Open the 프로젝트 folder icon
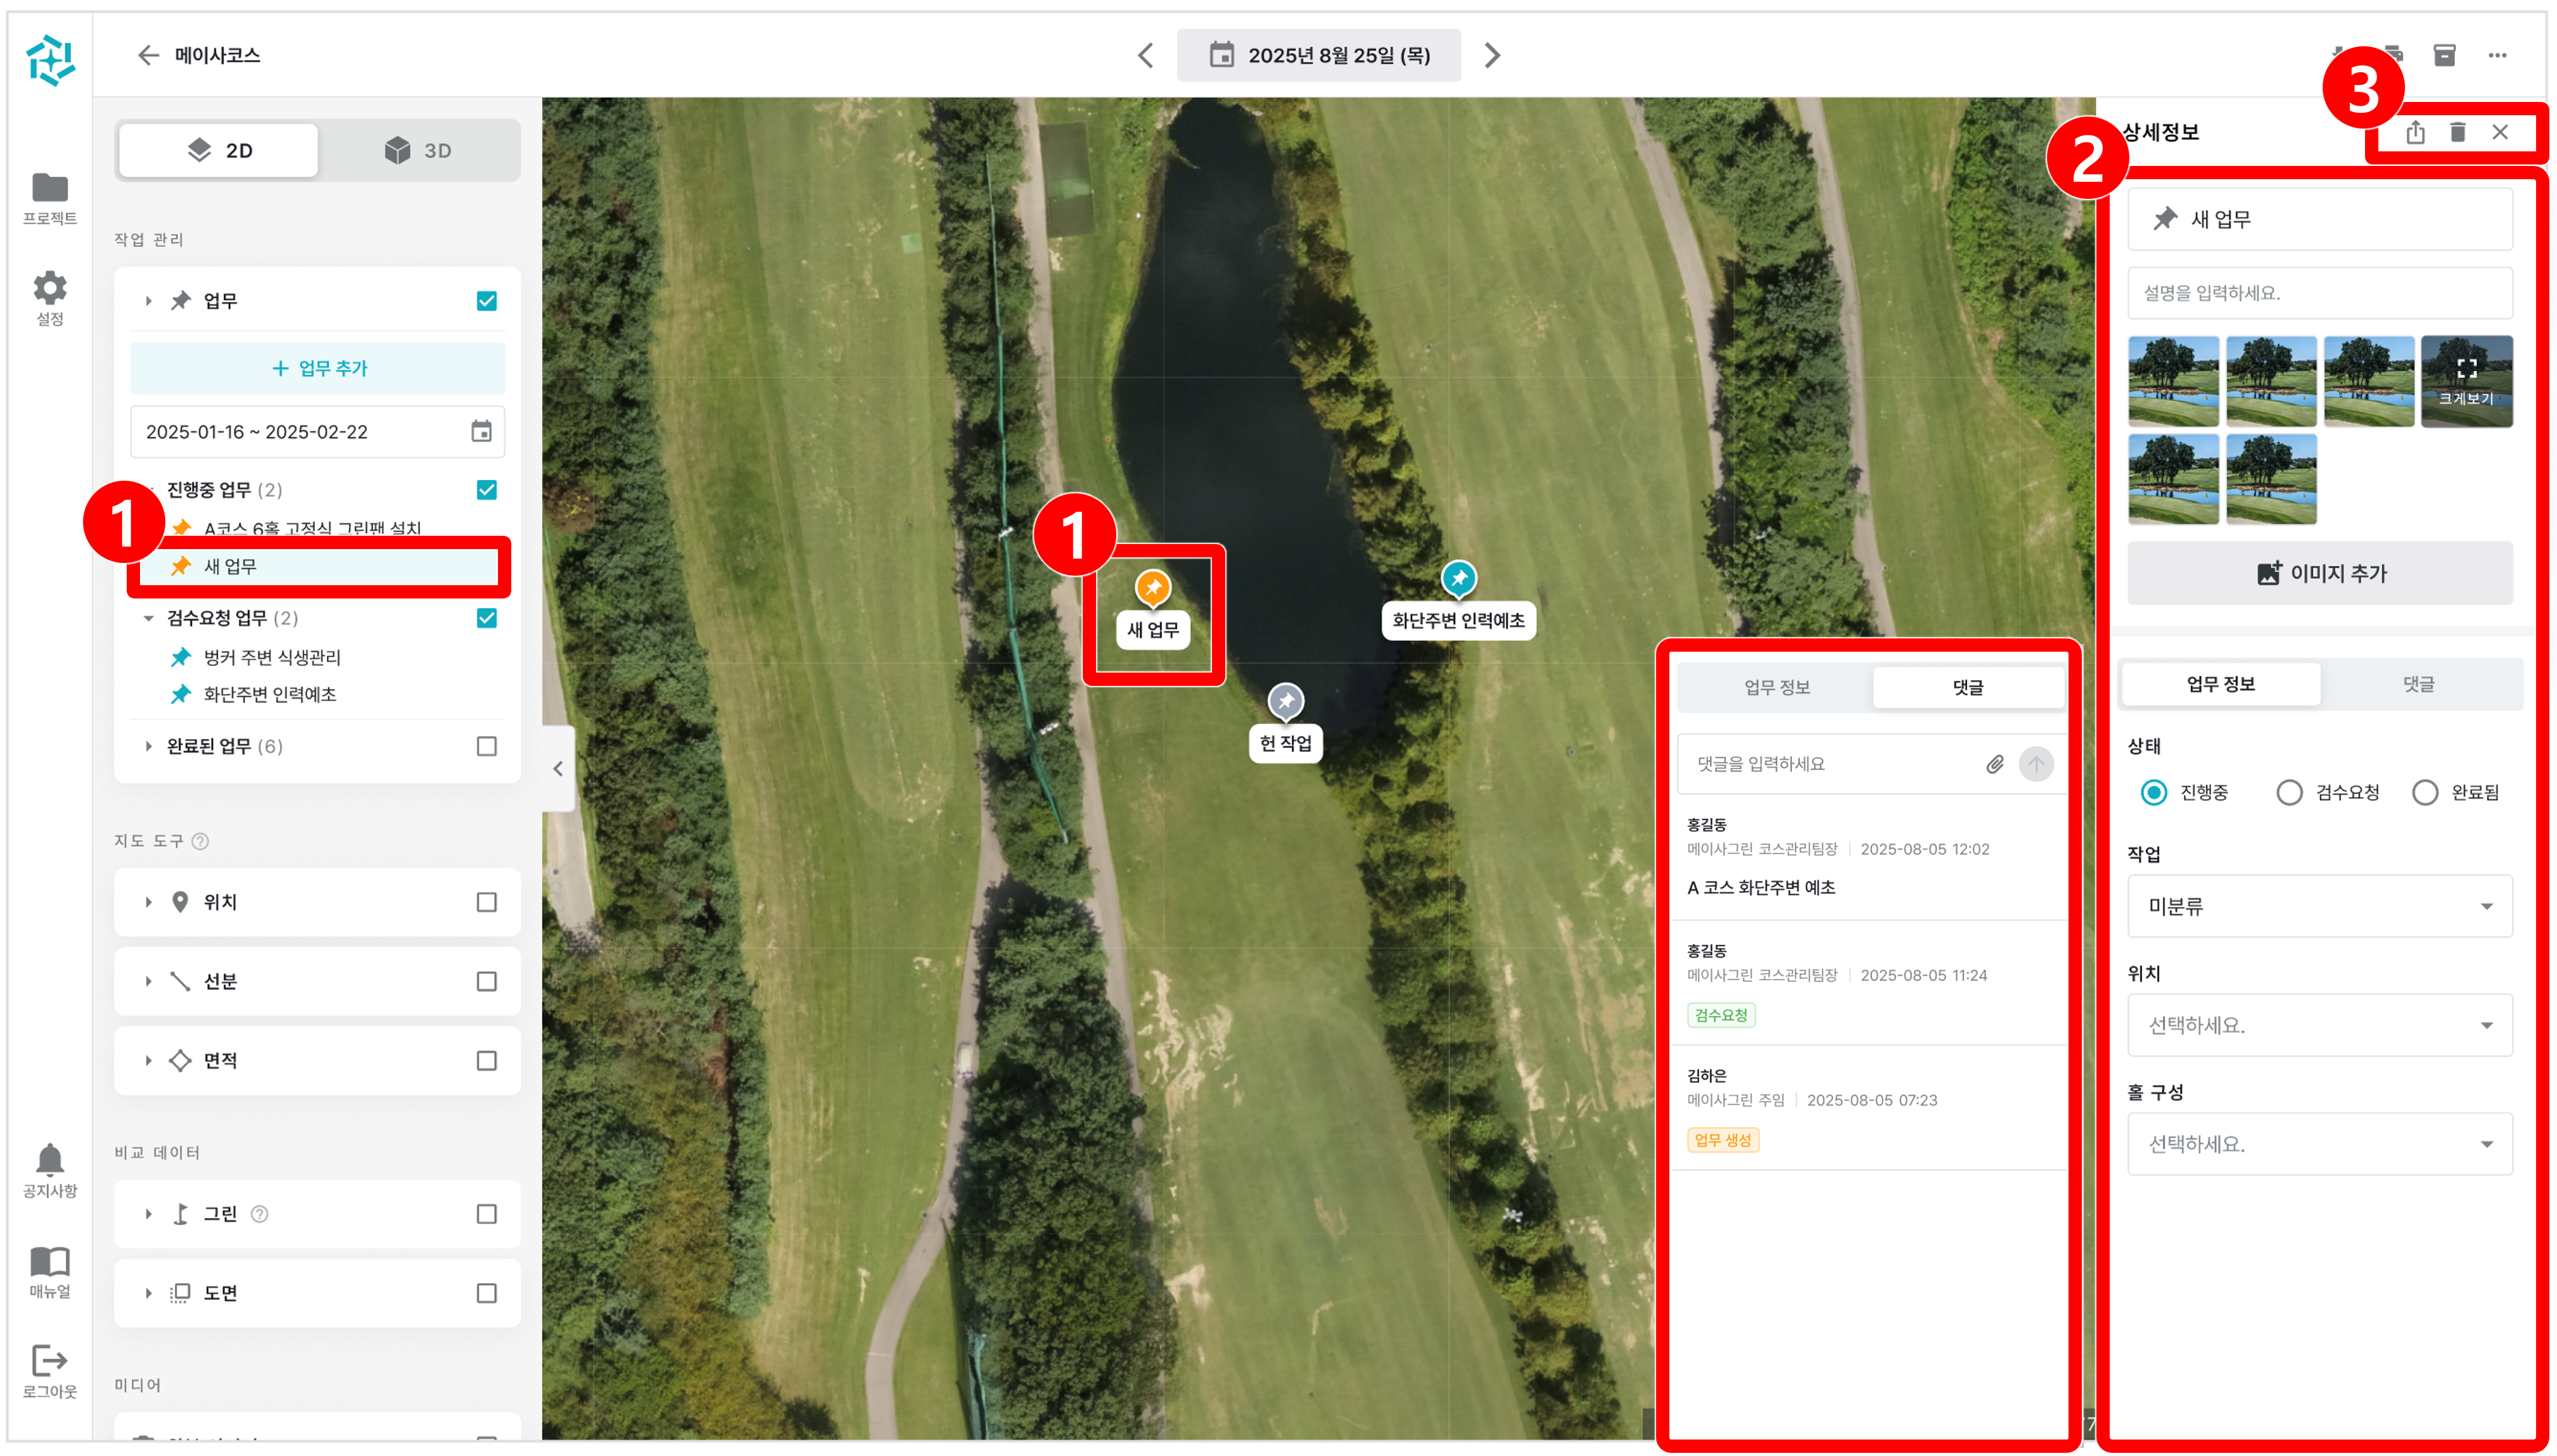Screen dimensions: 2557x1456 pyautogui.click(x=50, y=188)
